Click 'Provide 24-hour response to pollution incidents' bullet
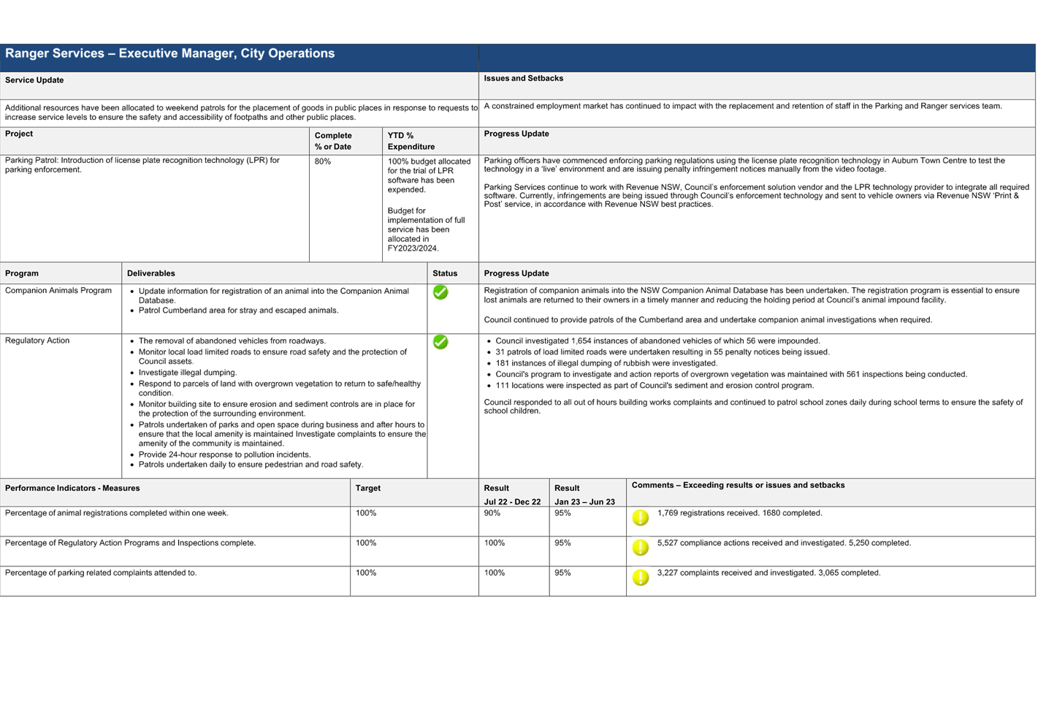 pyautogui.click(x=225, y=455)
